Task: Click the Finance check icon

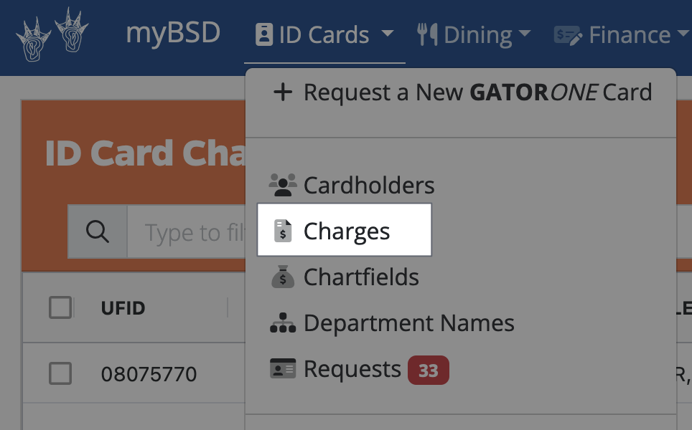Action: 568,34
